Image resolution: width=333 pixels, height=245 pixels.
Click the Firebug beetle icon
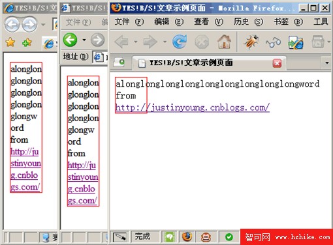coord(251,42)
